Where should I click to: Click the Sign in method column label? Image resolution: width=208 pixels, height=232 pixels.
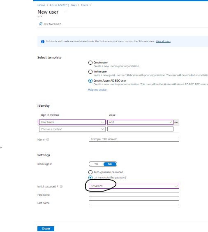(50, 115)
